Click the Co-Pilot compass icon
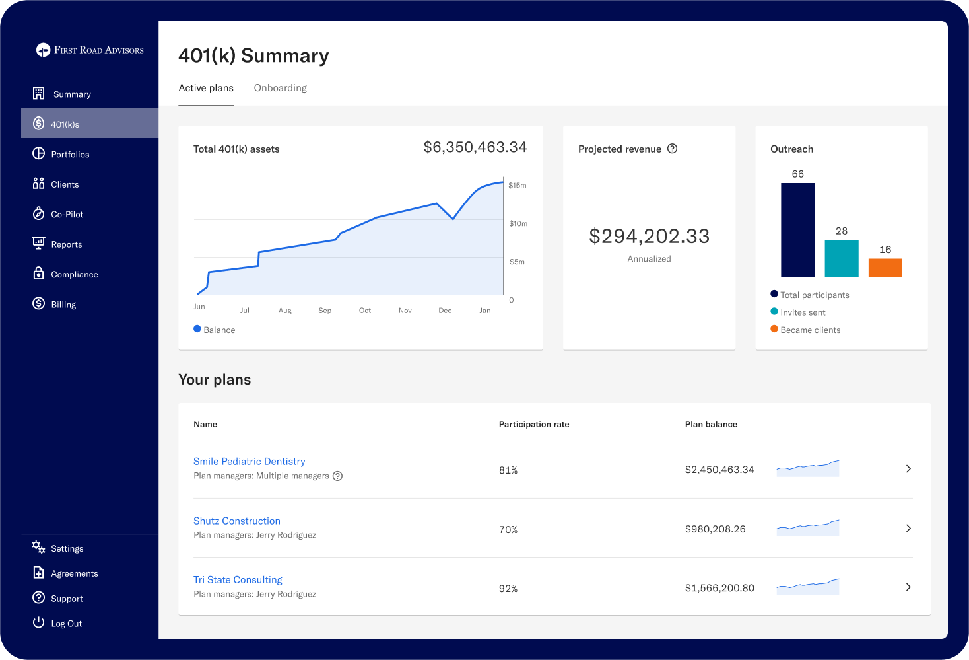The image size is (969, 660). click(39, 213)
